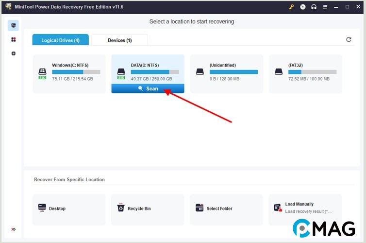Viewport: 366px width, 243px height.
Task: Click the Desktop monitor icon
Action: pos(42,208)
